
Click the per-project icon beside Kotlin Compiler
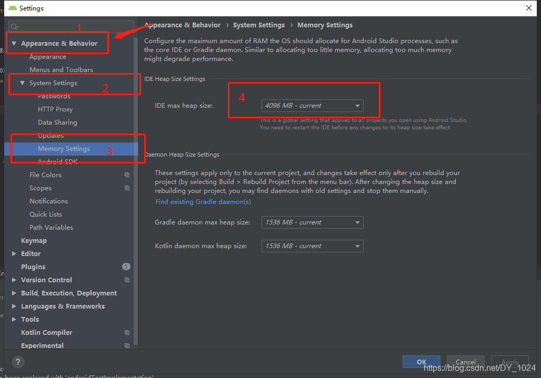(127, 332)
